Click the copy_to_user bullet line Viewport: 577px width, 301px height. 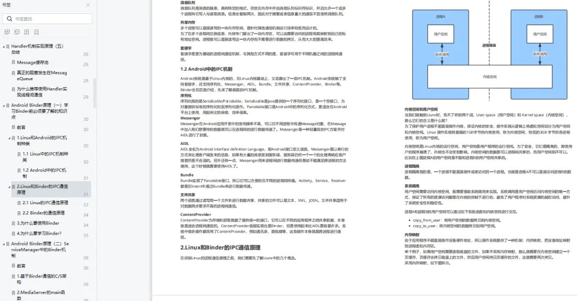(x=454, y=226)
